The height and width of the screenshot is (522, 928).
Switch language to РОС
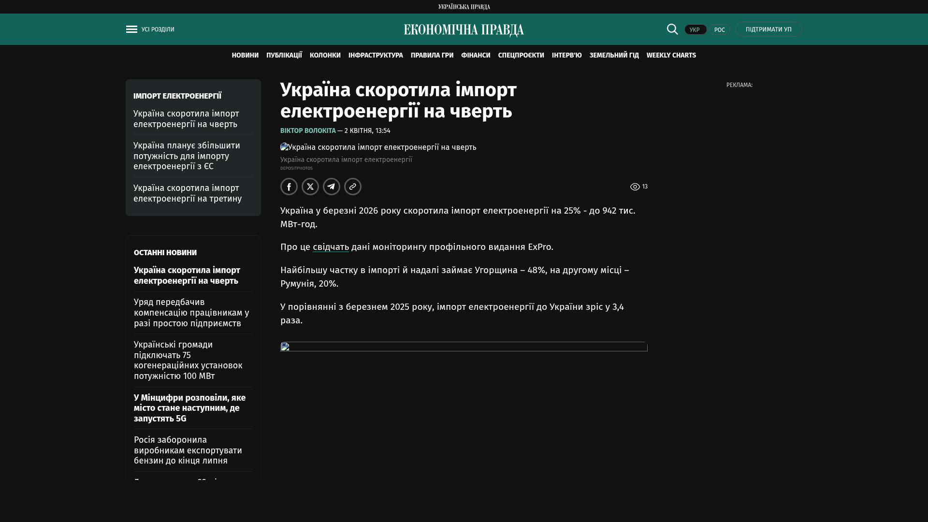tap(719, 30)
